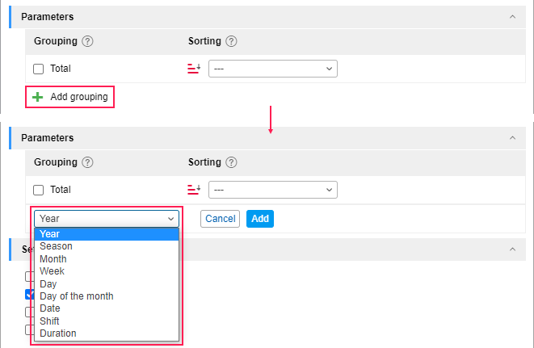Click the lower Sorting help question icon
This screenshot has width=534, height=348.
[x=231, y=162]
